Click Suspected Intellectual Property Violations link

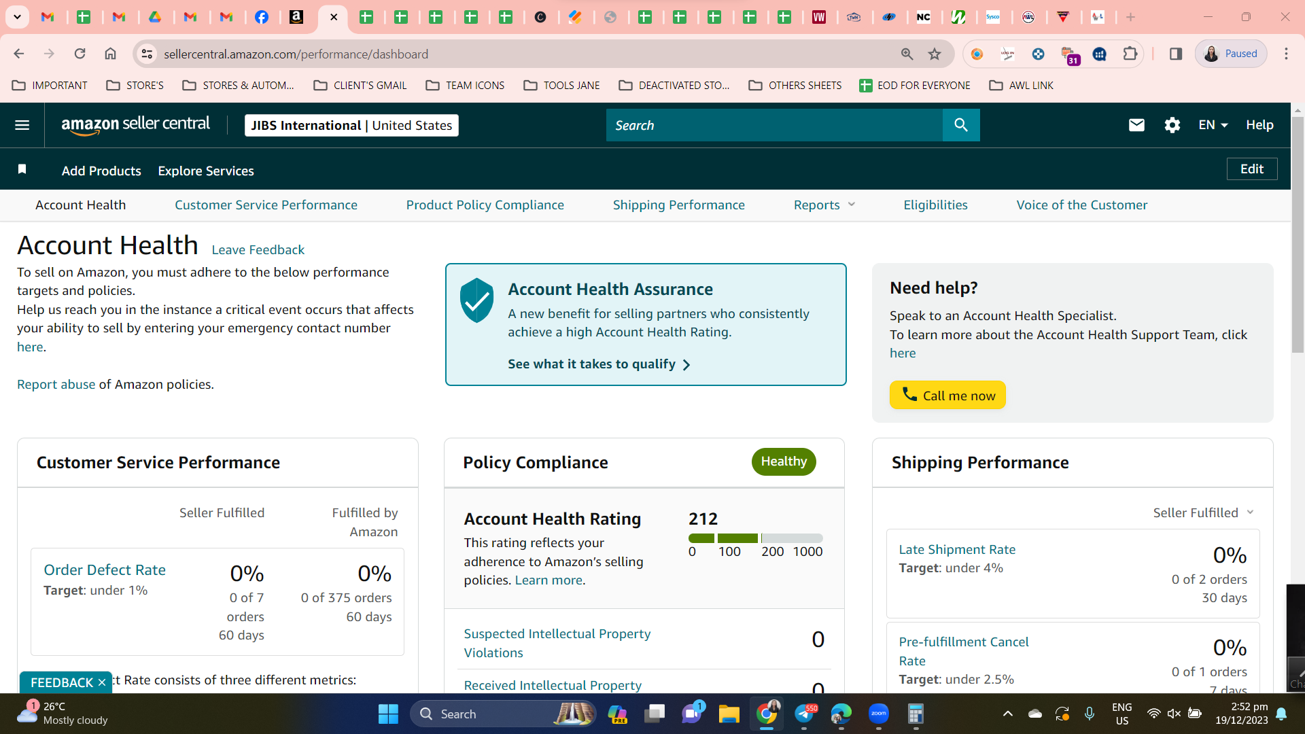(557, 643)
